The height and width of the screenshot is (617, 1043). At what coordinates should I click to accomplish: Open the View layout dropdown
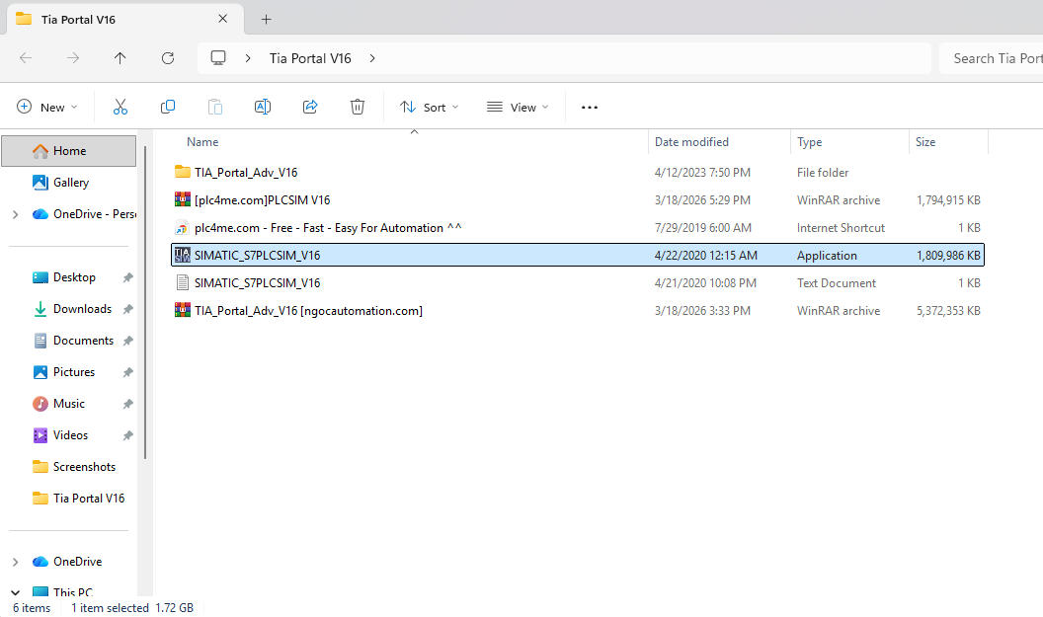tap(518, 107)
